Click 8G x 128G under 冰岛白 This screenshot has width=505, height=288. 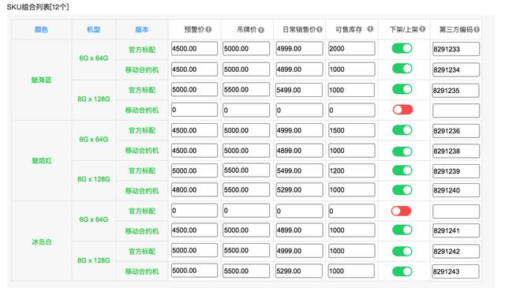tap(93, 260)
